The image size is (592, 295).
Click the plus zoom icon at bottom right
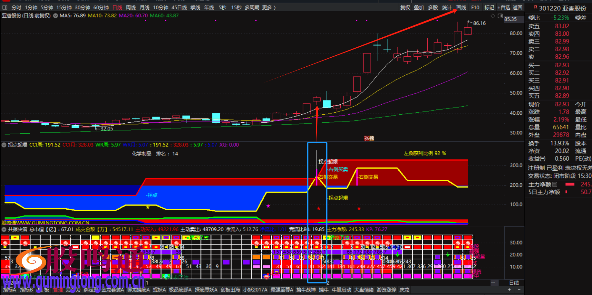(509, 290)
